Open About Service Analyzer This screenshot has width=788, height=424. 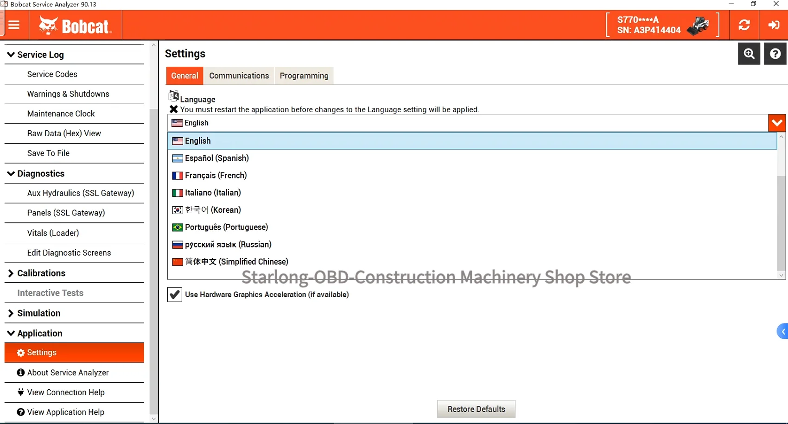tap(74, 373)
